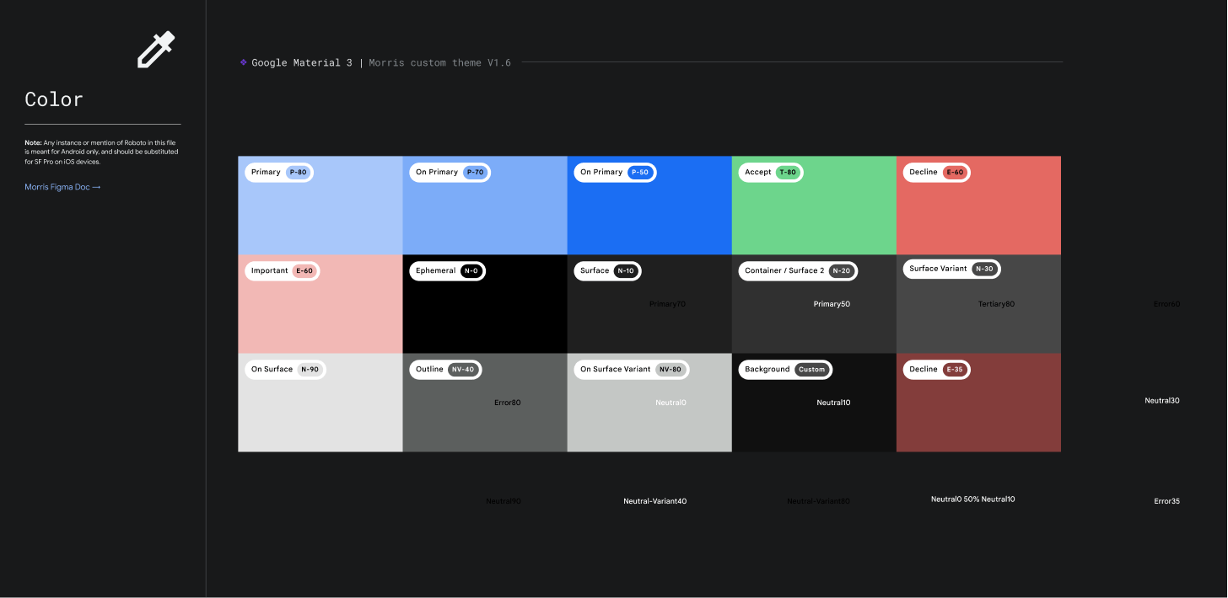This screenshot has width=1228, height=598.
Task: Click the Ephemeral label pill
Action: 448,271
